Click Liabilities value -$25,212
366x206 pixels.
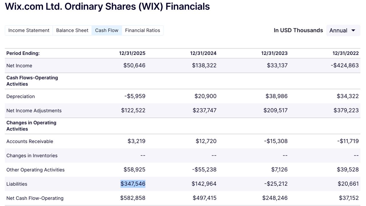[x=276, y=184]
